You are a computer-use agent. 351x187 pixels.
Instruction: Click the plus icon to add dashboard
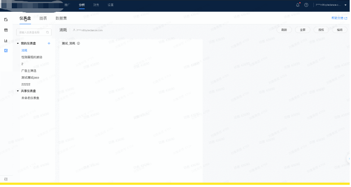tap(49, 43)
